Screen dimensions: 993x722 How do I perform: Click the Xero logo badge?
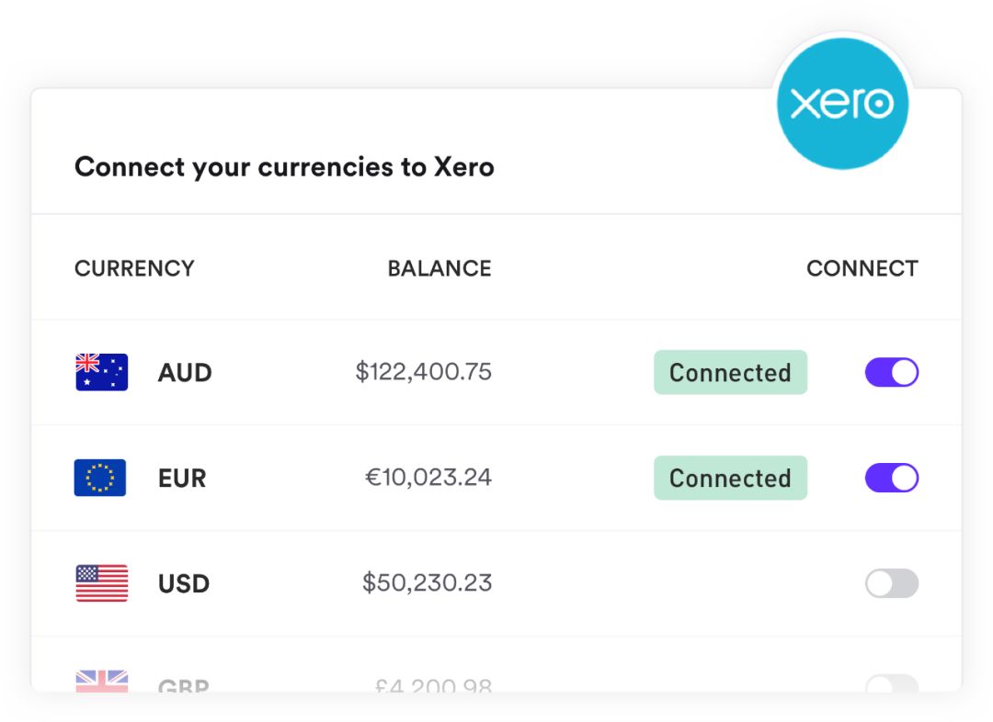842,104
